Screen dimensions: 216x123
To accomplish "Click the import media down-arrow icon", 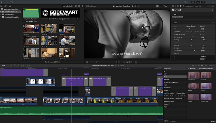I will click(2, 2).
